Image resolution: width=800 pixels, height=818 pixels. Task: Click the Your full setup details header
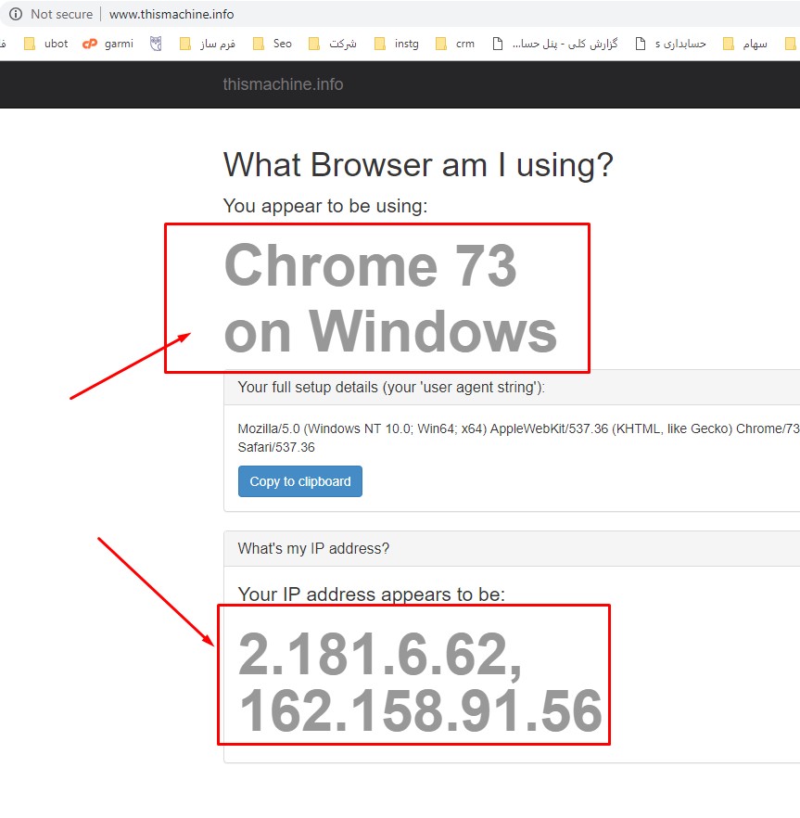click(391, 387)
